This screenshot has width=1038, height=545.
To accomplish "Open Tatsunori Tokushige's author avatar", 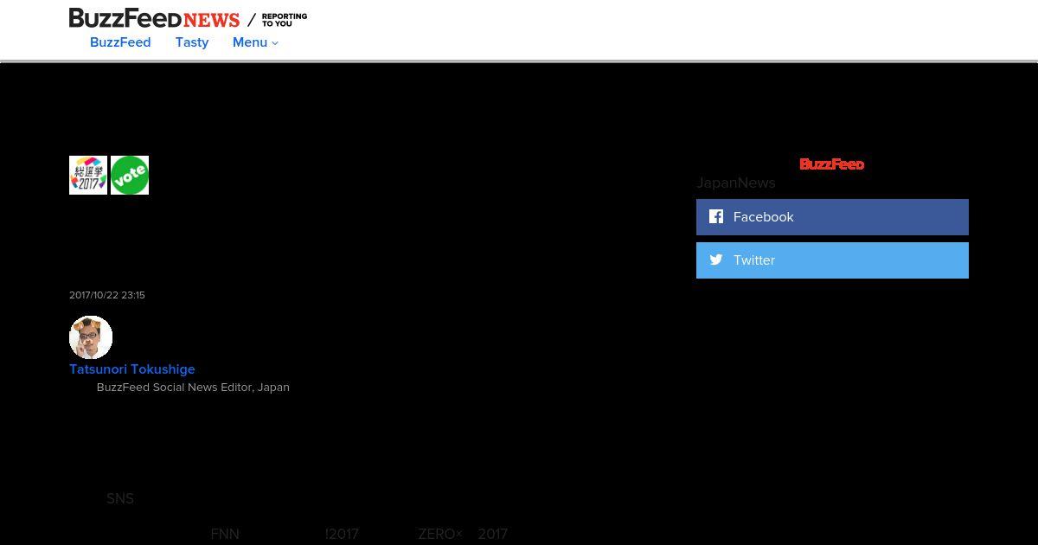I will click(x=91, y=337).
